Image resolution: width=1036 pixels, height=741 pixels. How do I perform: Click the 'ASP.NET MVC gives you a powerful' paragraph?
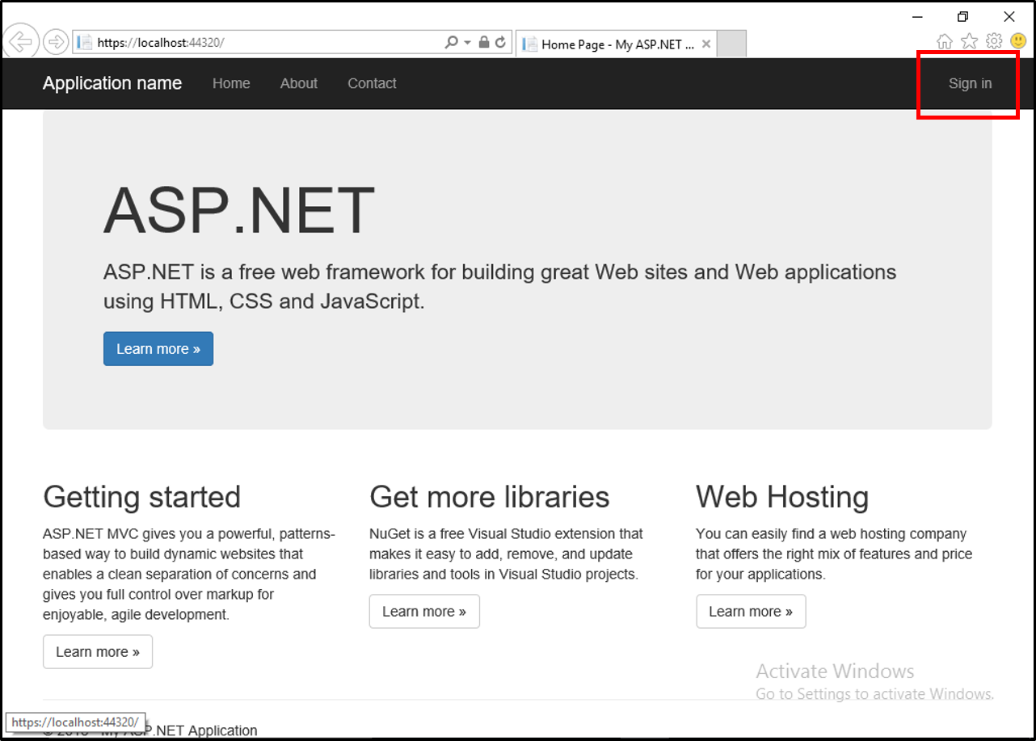click(x=189, y=575)
